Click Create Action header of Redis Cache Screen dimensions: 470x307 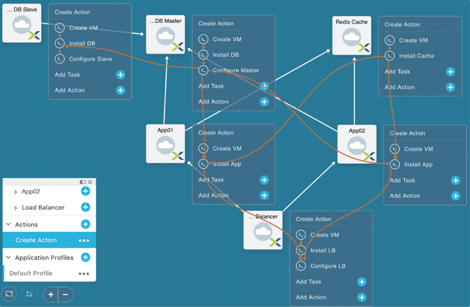coord(402,25)
